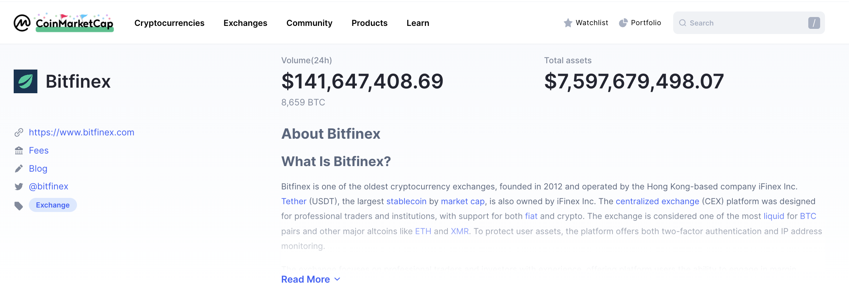Open the Learn menu
Image resolution: width=849 pixels, height=290 pixels.
point(418,23)
